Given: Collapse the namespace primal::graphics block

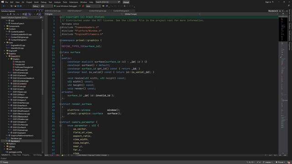Looking at the screenshot, I should [x=61, y=41].
